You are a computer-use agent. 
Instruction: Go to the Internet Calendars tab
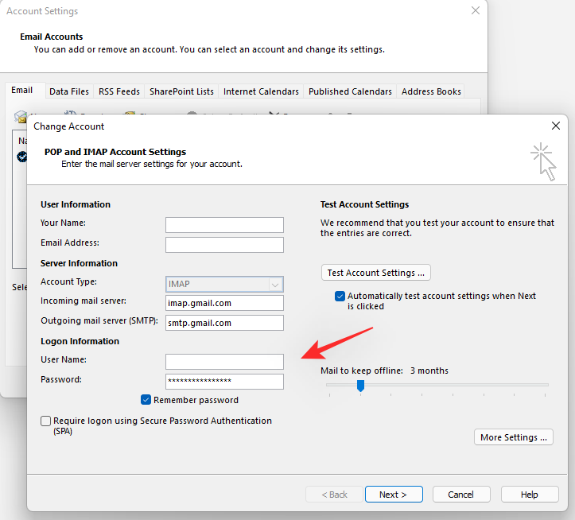pyautogui.click(x=261, y=91)
